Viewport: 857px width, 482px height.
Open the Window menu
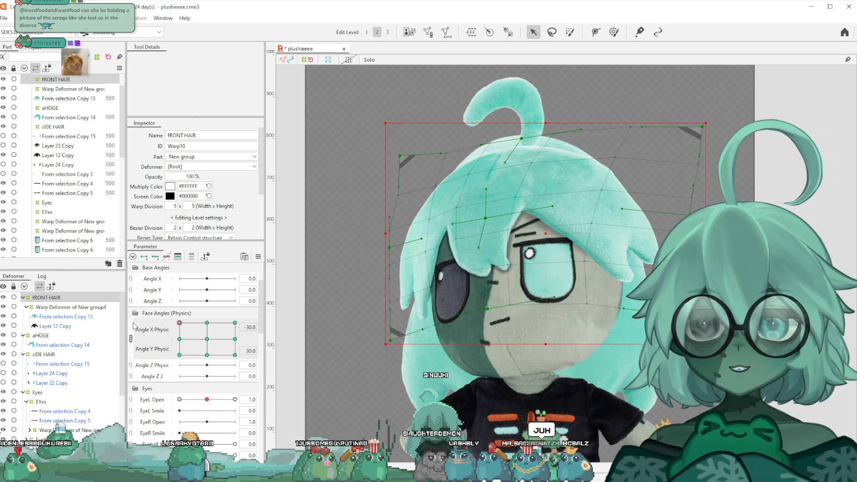tap(163, 18)
